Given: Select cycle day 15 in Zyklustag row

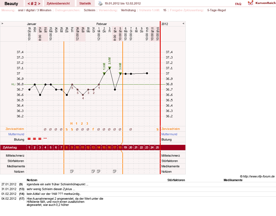Looking at the screenshot, I should 104,147.
